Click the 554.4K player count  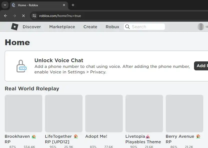coord(29,147)
